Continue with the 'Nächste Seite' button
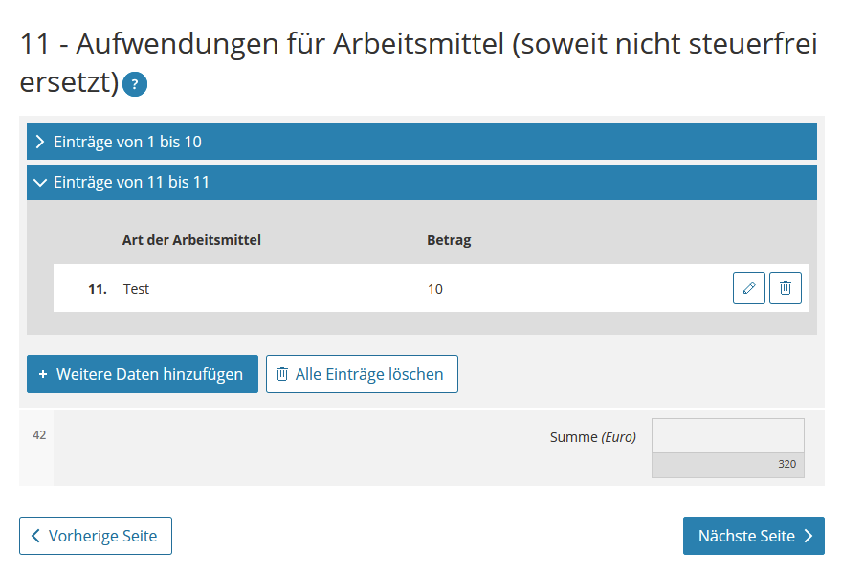Screen dimensions: 864x574 (x=753, y=536)
